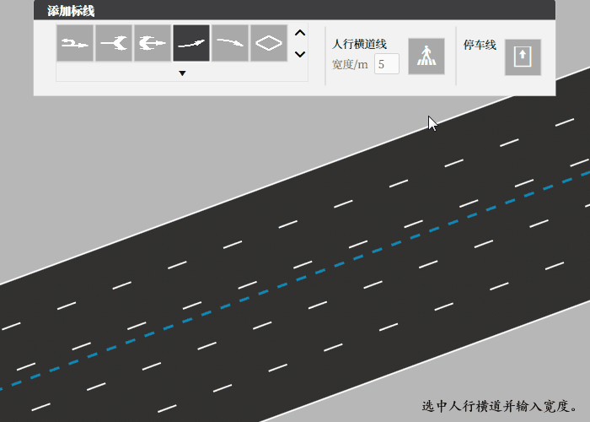Screen dimensions: 590x422
Task: Click the 宽度/m input field
Action: 386,64
